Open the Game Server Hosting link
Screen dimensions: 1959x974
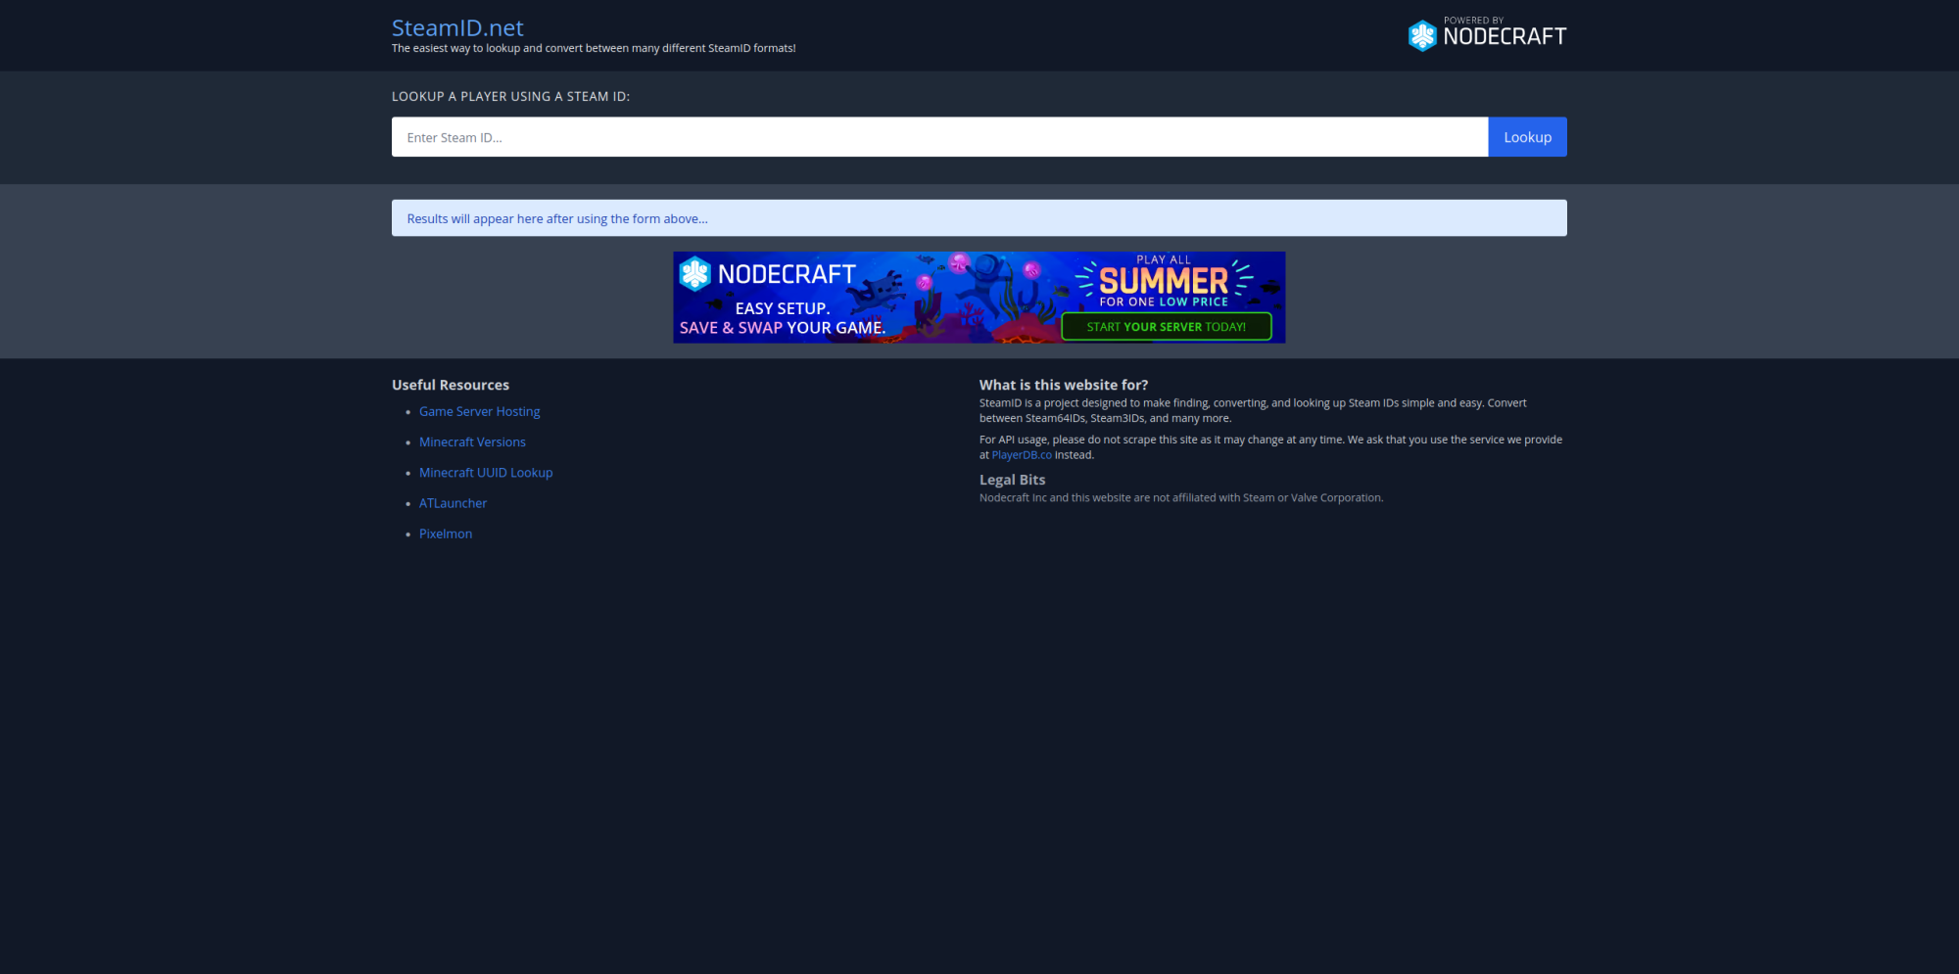click(x=479, y=412)
